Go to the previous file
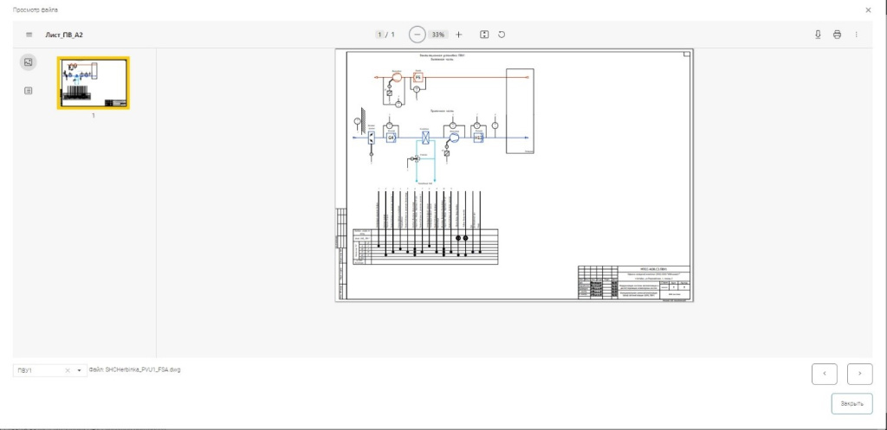 pos(824,373)
